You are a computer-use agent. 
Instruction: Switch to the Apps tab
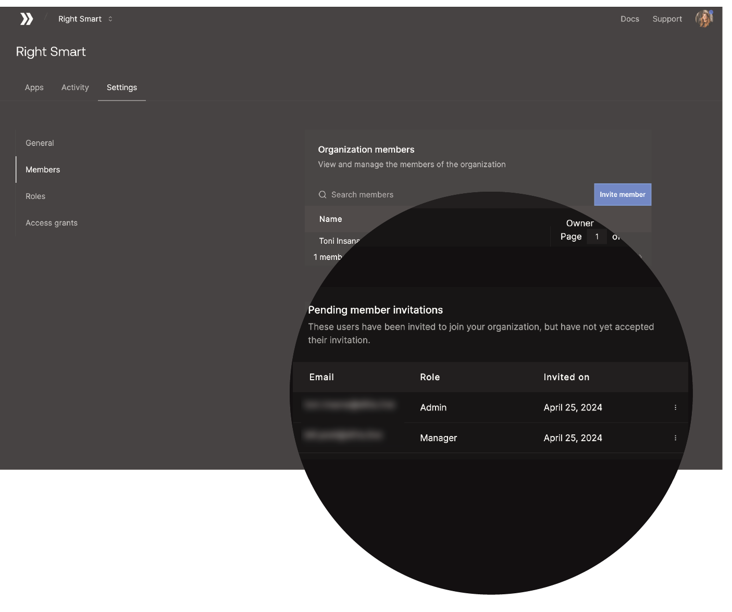34,88
